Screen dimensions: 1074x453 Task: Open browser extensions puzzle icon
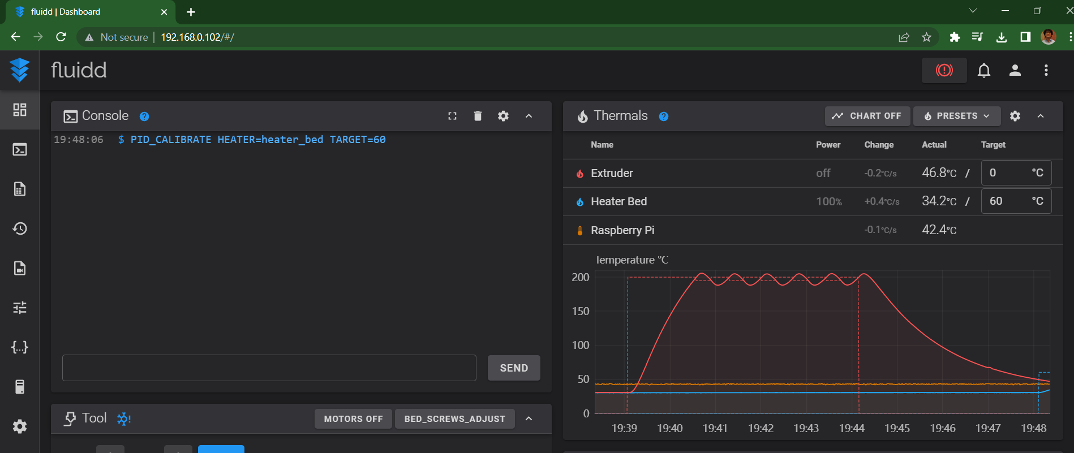point(955,37)
